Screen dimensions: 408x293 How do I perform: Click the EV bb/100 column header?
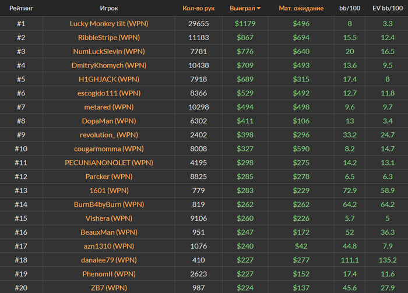pos(388,8)
